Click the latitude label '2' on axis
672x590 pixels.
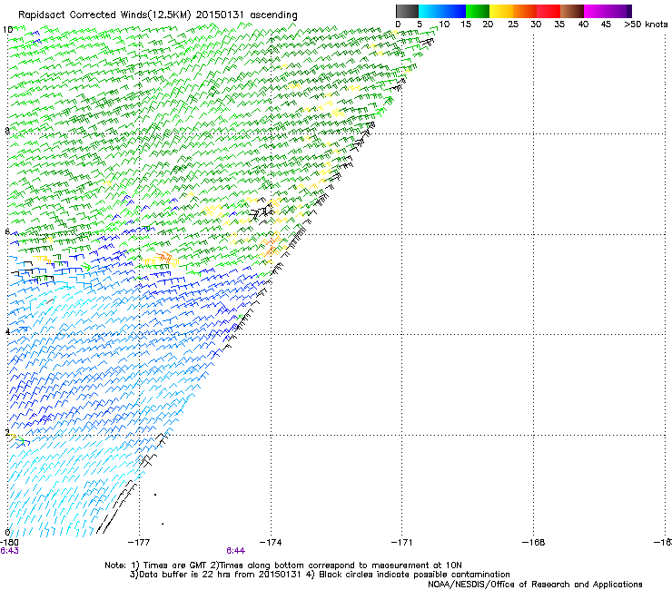point(7,432)
